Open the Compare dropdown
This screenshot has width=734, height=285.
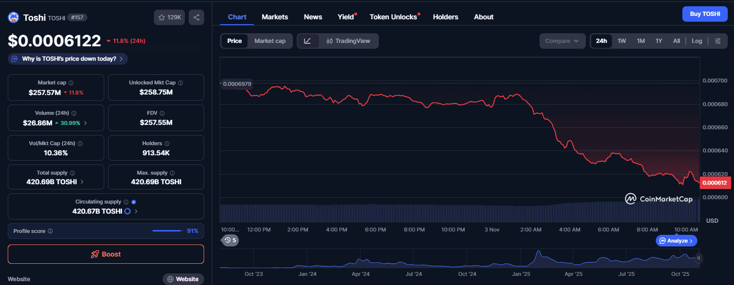pos(562,41)
